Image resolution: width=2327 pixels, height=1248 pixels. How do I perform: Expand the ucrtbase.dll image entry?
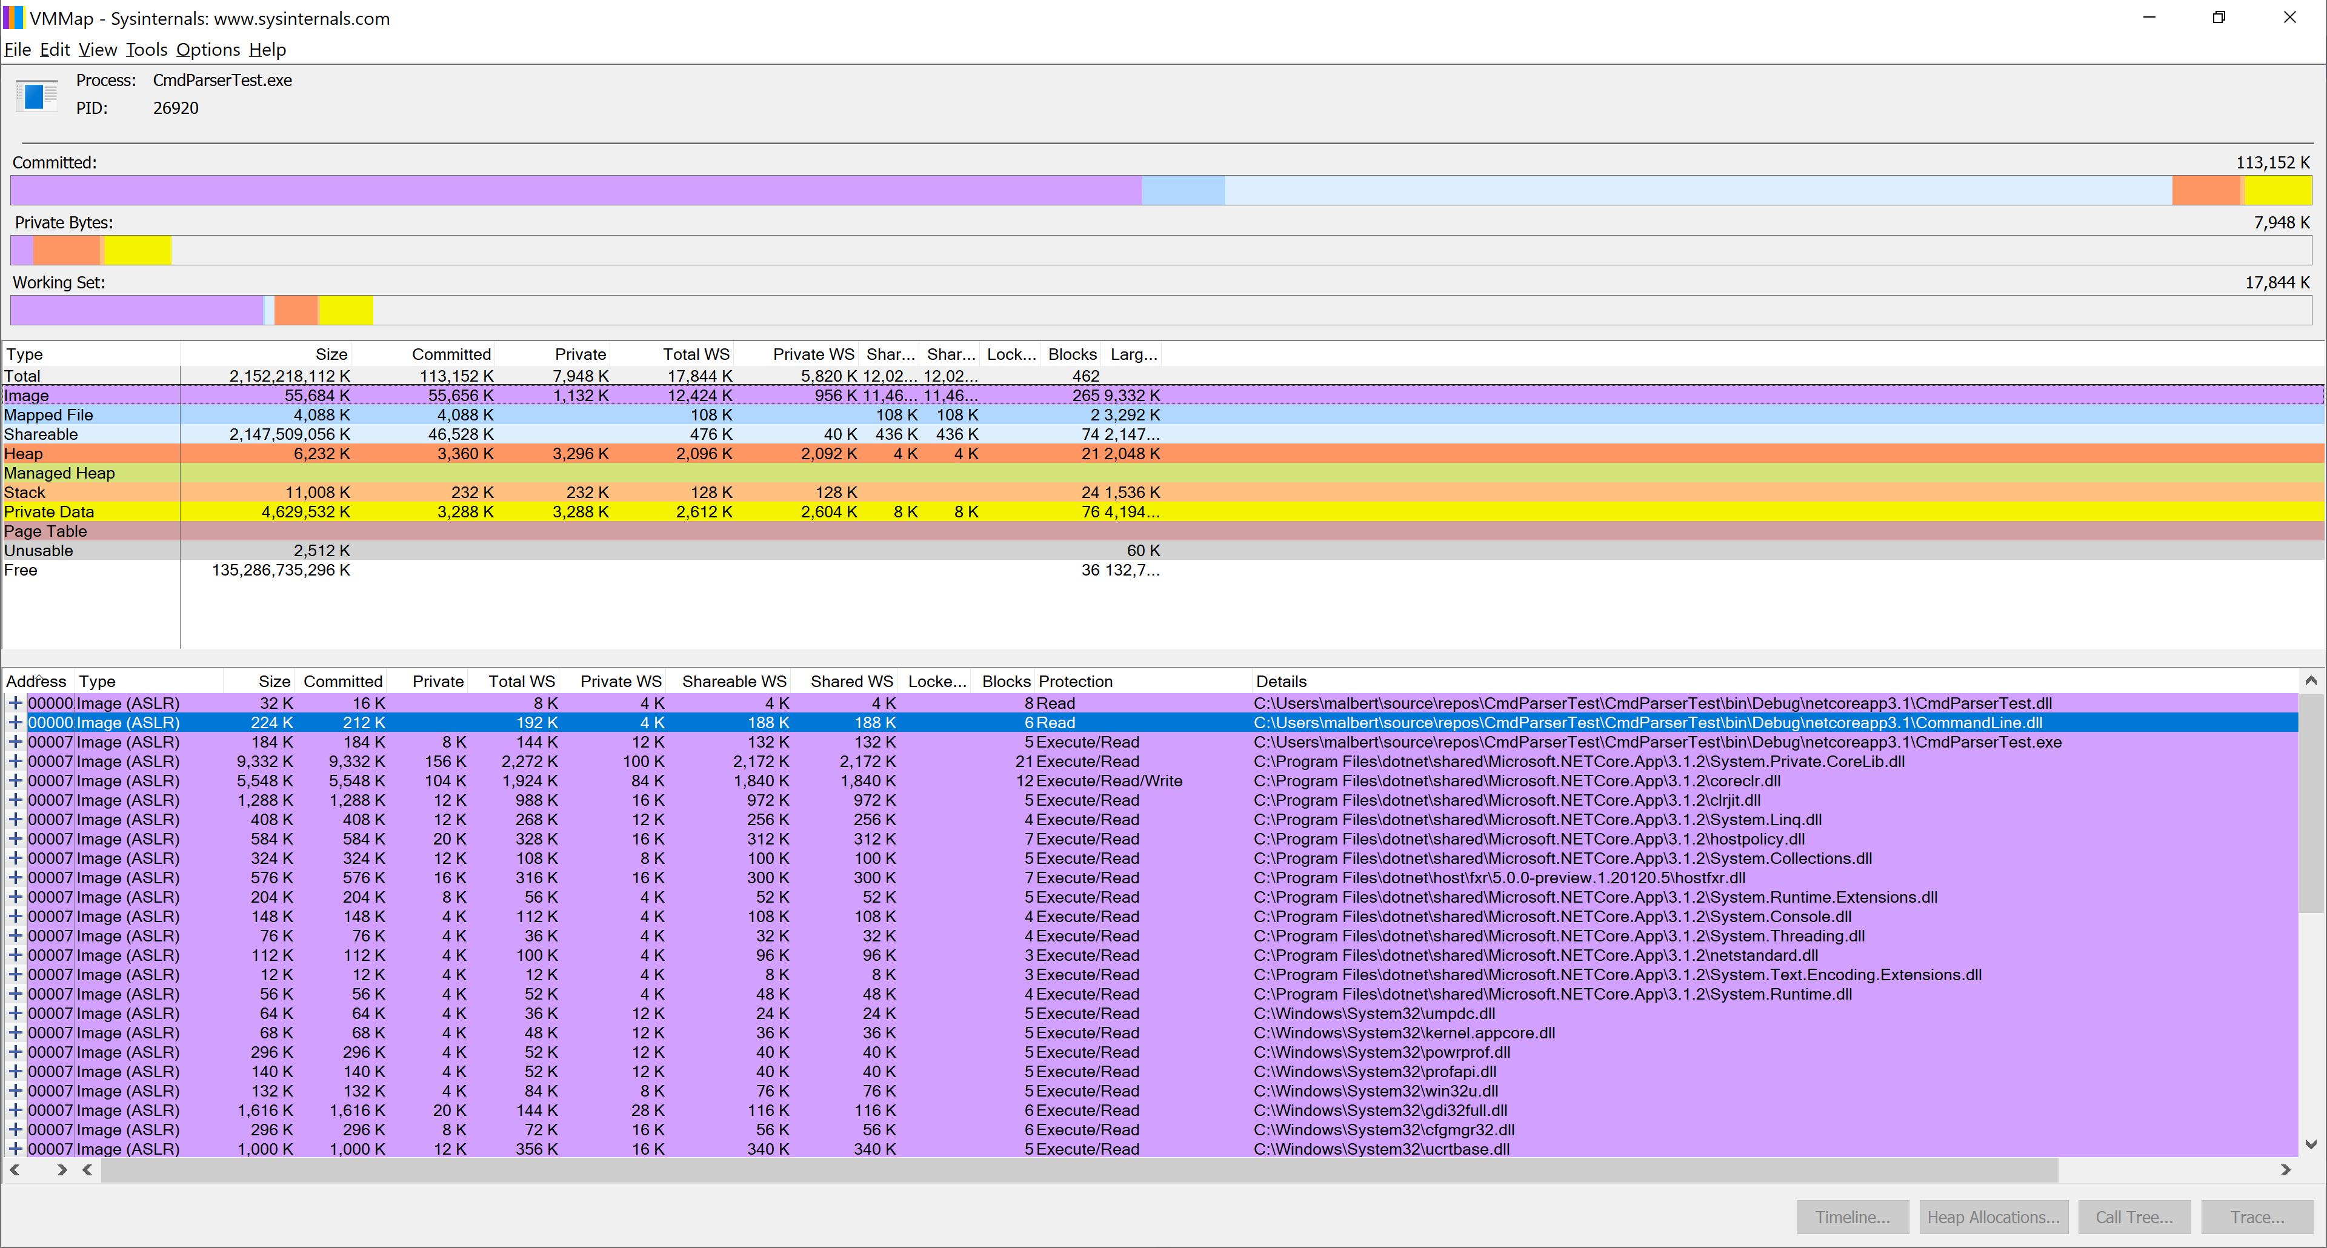pyautogui.click(x=15, y=1149)
